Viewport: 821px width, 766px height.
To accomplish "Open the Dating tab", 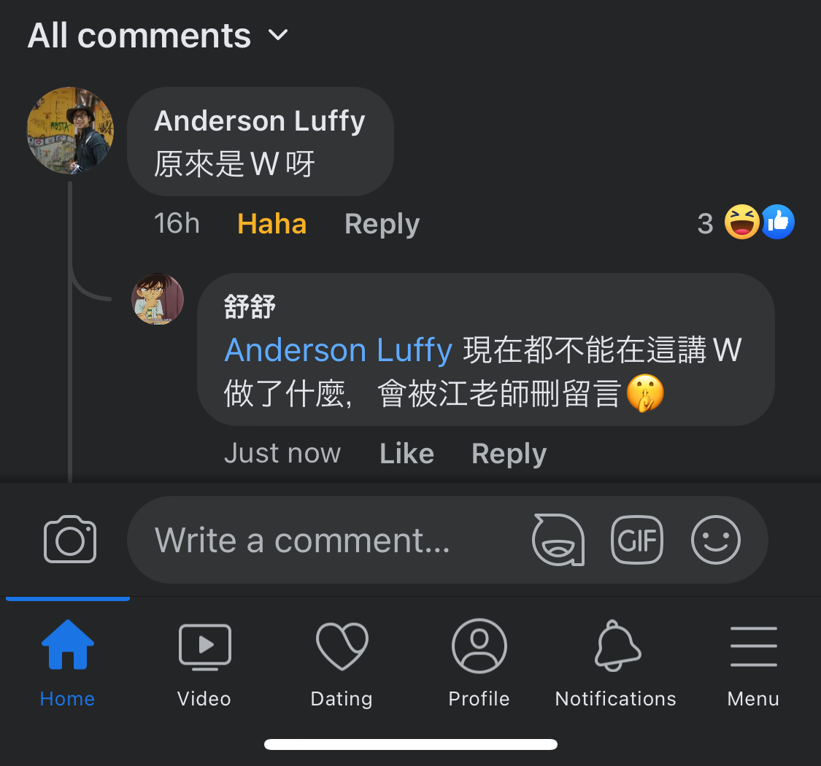I will 342,663.
